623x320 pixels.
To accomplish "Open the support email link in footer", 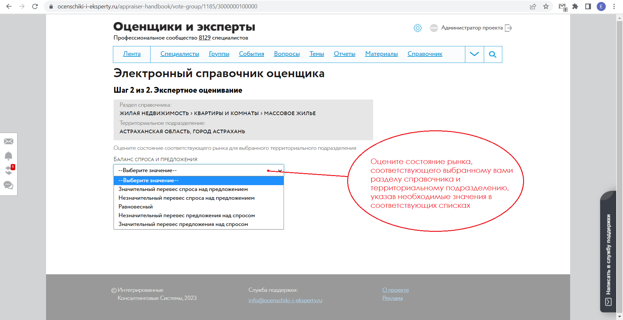I will coord(286,300).
